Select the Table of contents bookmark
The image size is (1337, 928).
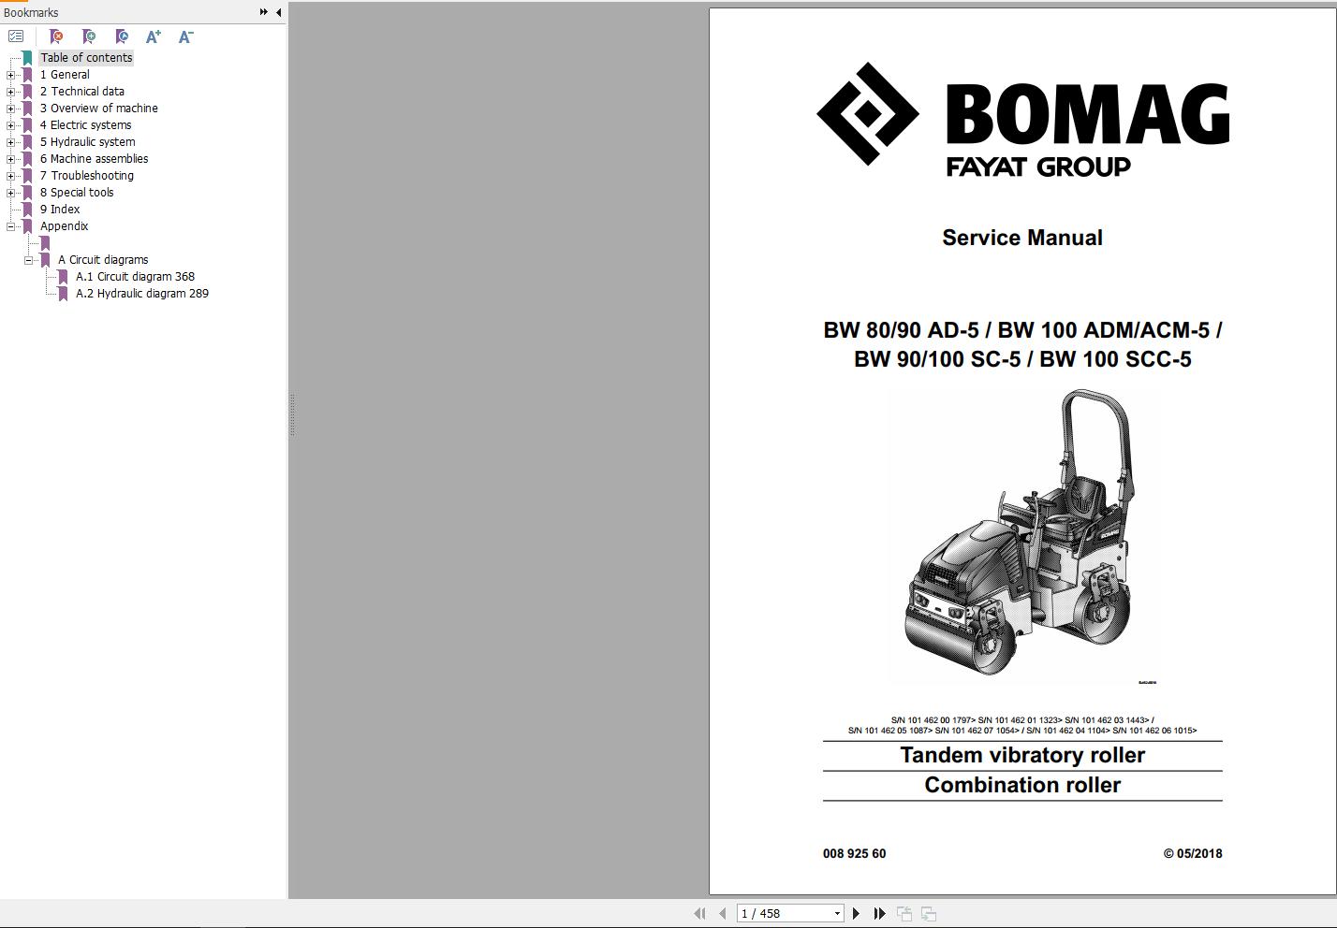(86, 58)
